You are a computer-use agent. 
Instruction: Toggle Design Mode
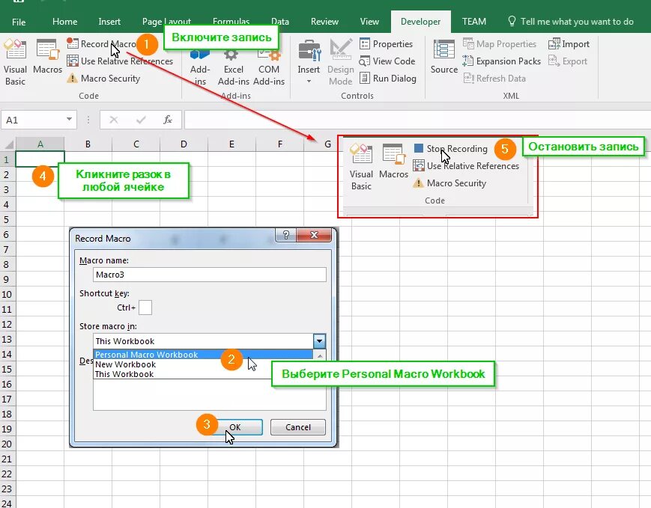[340, 62]
